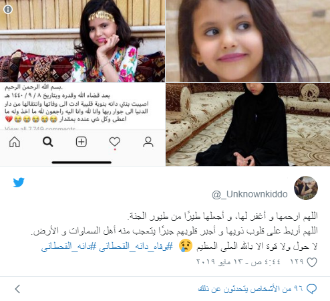Image resolution: width=330 pixels, height=301 pixels.
Task: Select the new post plus icon
Action: click(x=81, y=142)
